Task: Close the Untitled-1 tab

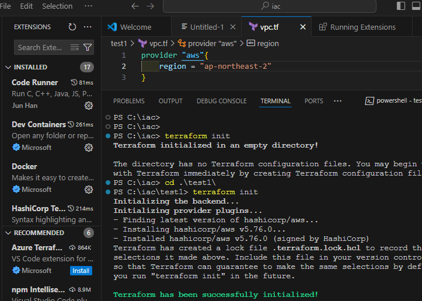Action: click(x=233, y=27)
